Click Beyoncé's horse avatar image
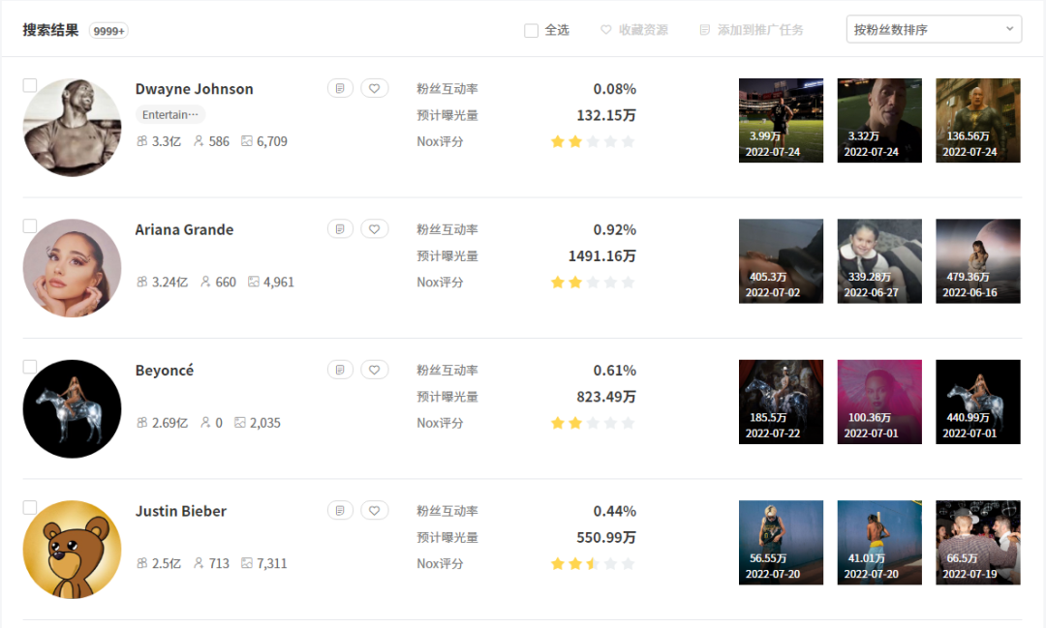Image resolution: width=1046 pixels, height=628 pixels. 72,408
